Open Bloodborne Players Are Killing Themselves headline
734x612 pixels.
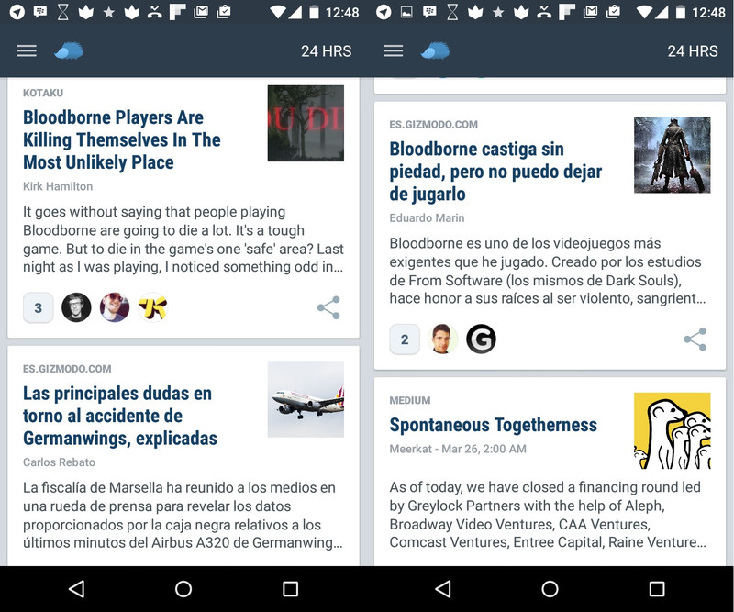coord(122,140)
